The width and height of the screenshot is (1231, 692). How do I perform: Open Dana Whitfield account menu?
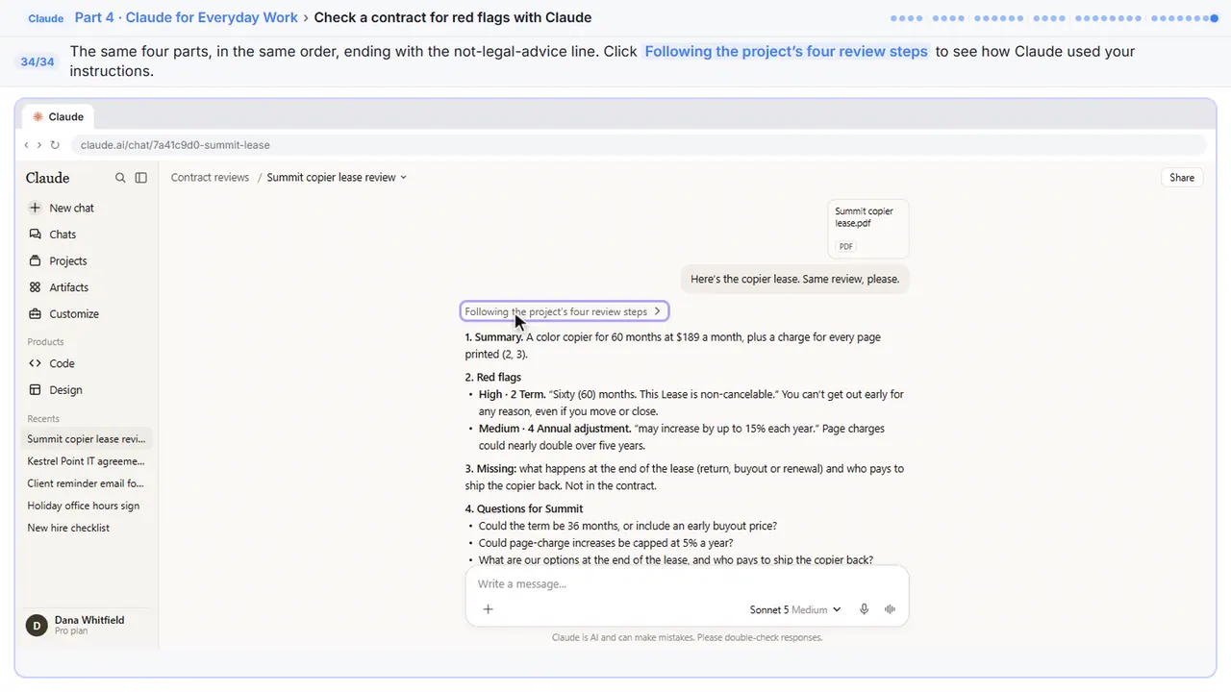click(87, 626)
